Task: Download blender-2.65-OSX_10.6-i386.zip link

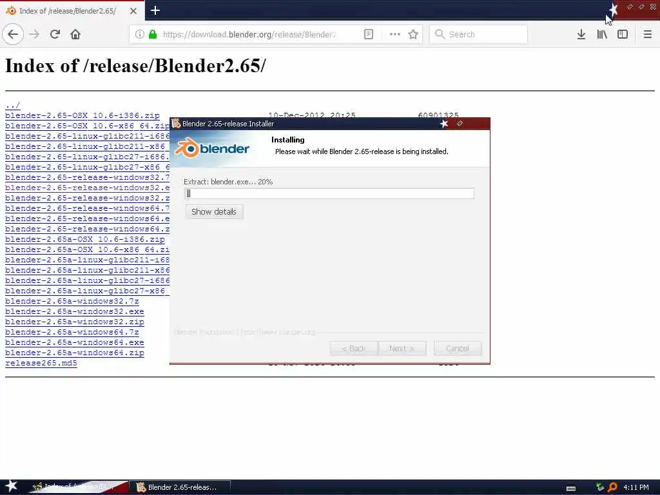Action: coord(82,115)
